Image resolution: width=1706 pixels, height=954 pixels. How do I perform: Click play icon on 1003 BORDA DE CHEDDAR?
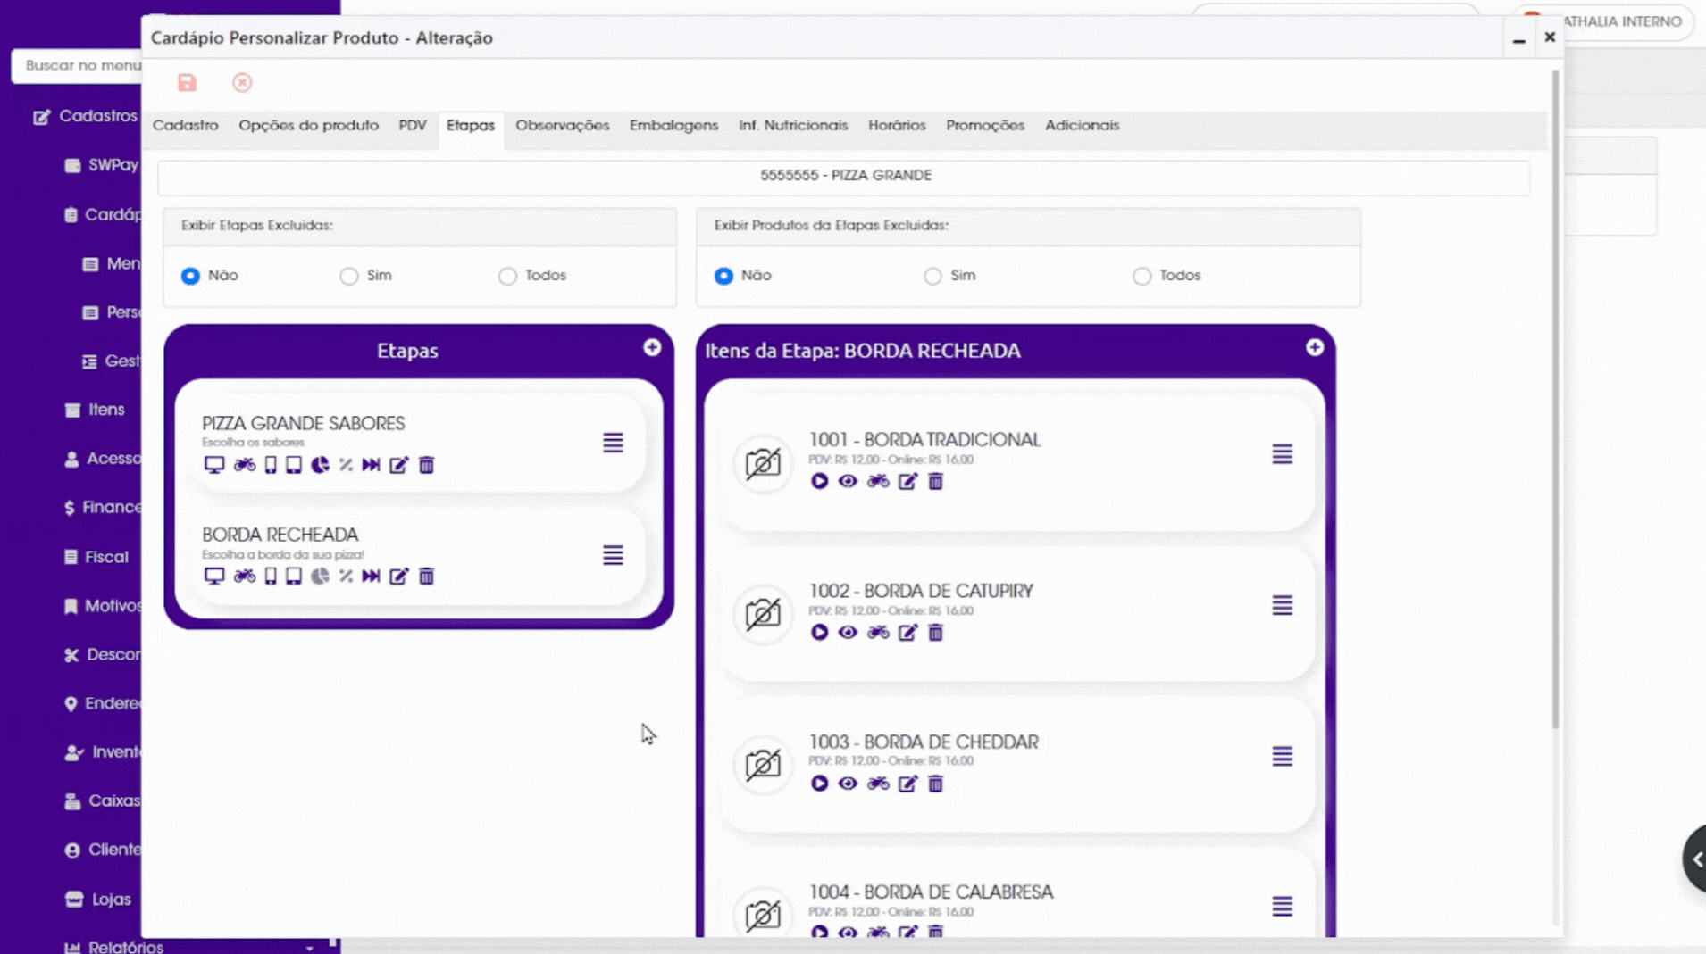(819, 784)
